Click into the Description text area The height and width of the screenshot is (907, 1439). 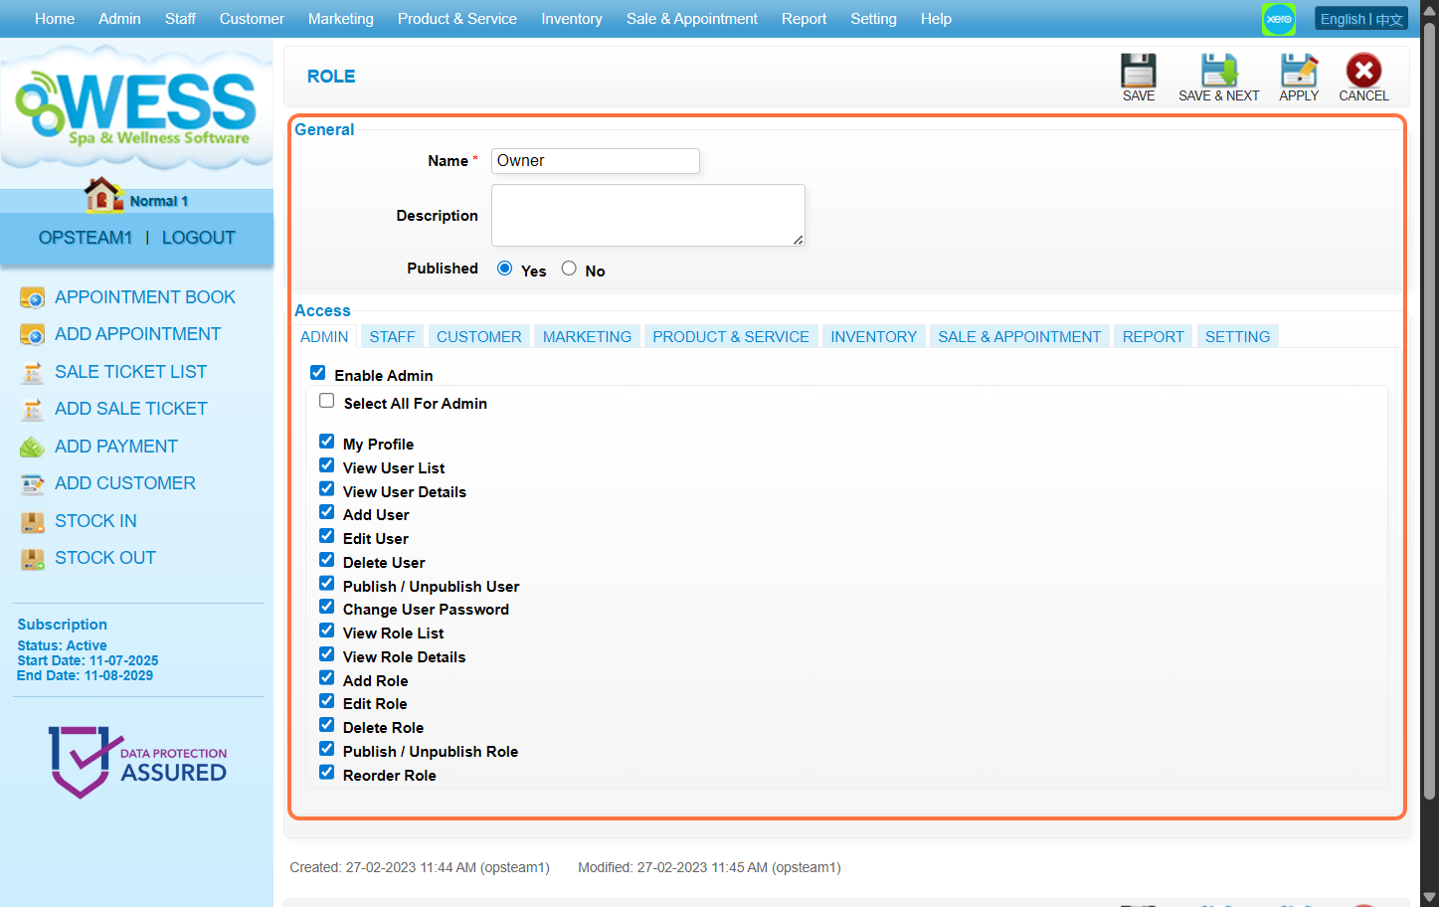click(x=647, y=215)
